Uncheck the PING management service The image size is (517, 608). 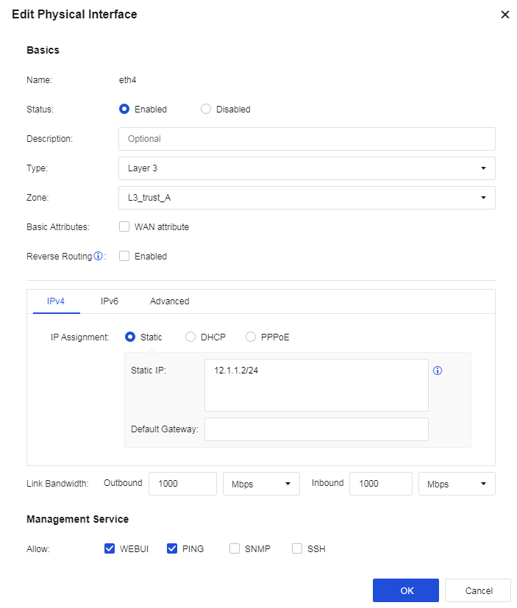[x=172, y=548]
